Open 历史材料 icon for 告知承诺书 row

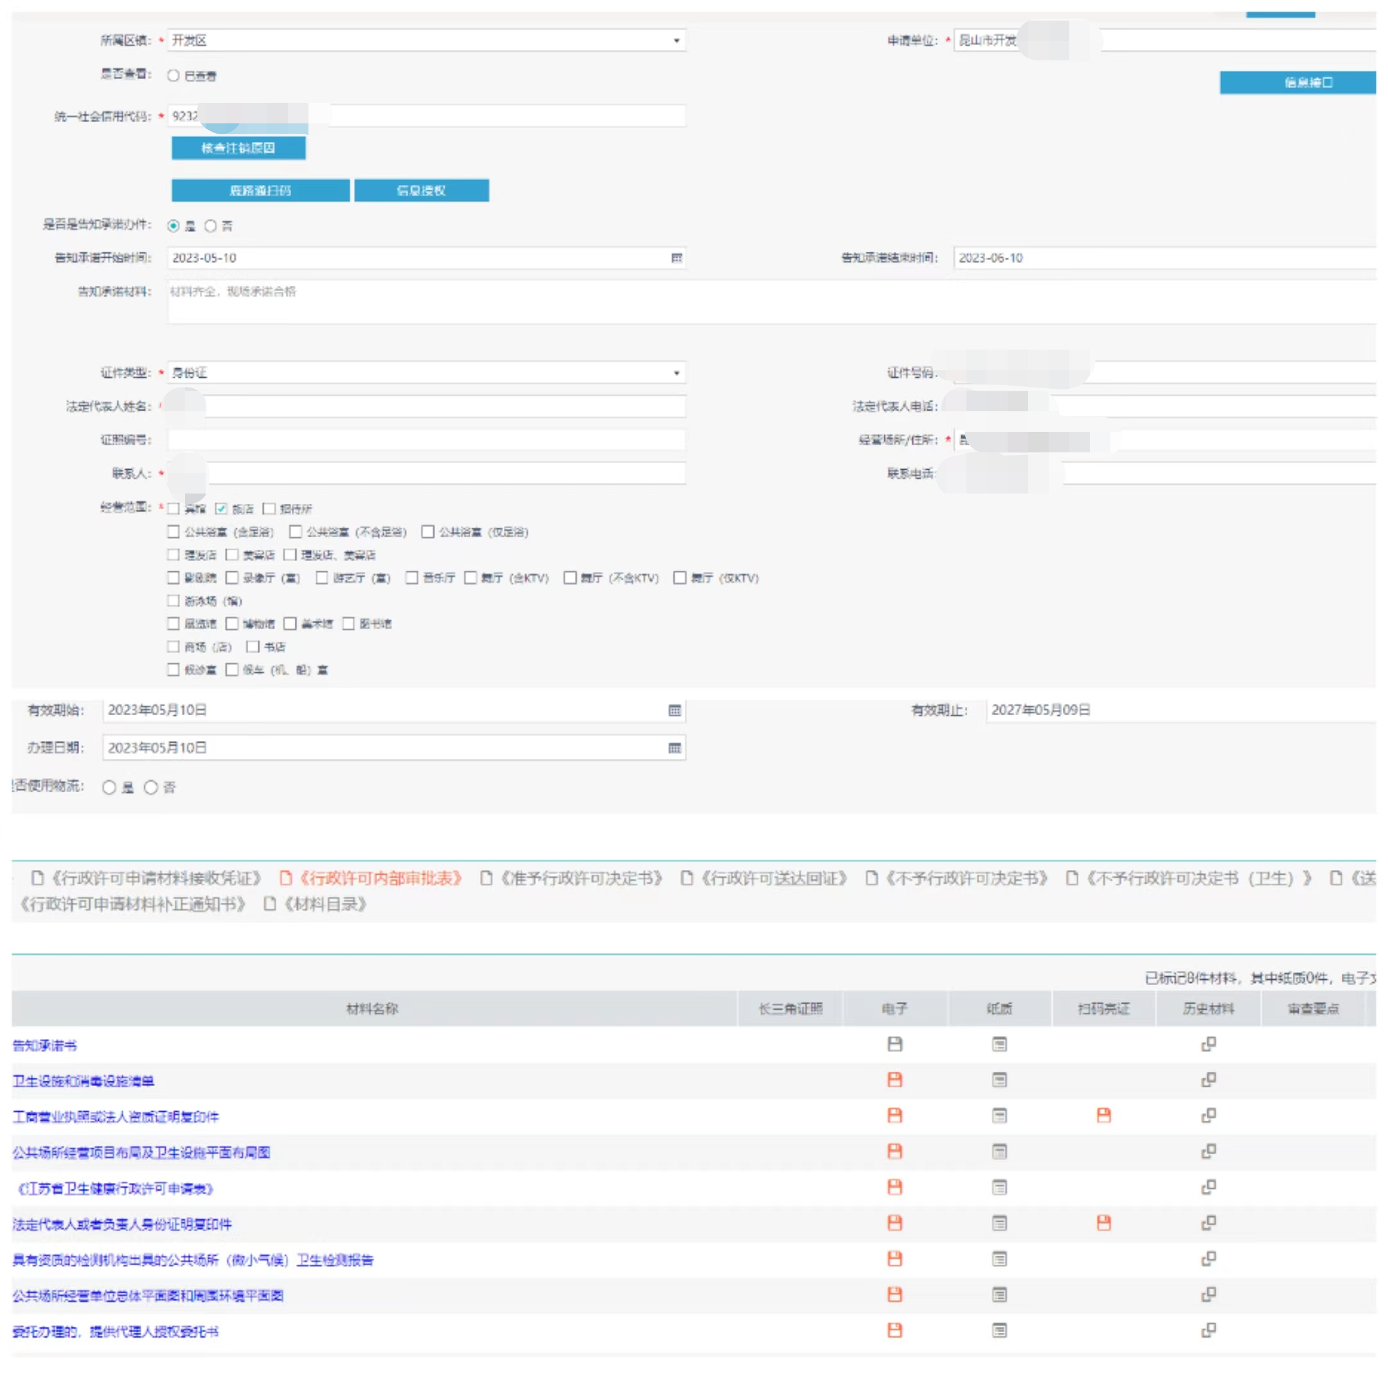[1208, 1044]
